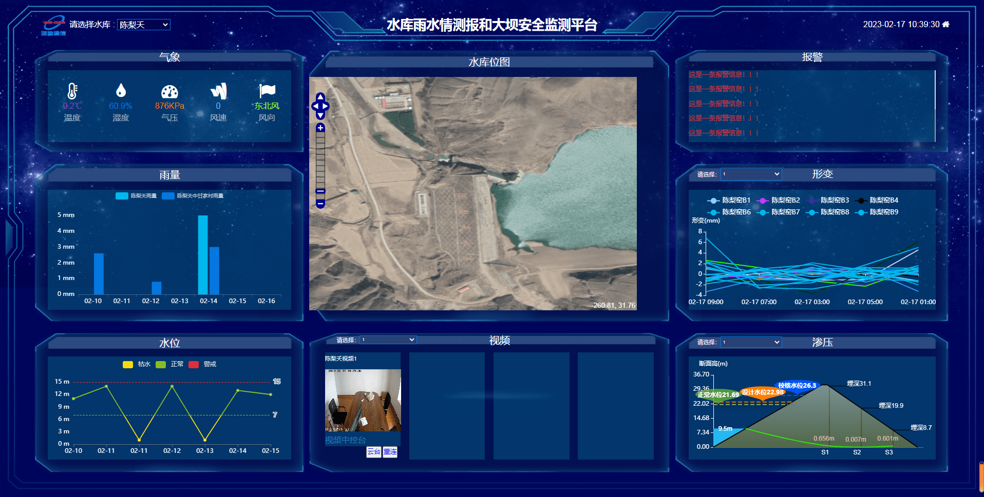
Task: Click the 水库位图 panel title
Action: pyautogui.click(x=489, y=62)
